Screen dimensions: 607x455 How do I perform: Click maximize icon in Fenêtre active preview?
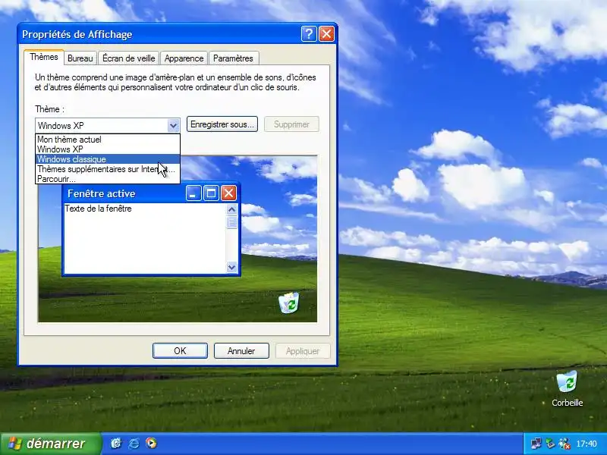[211, 193]
